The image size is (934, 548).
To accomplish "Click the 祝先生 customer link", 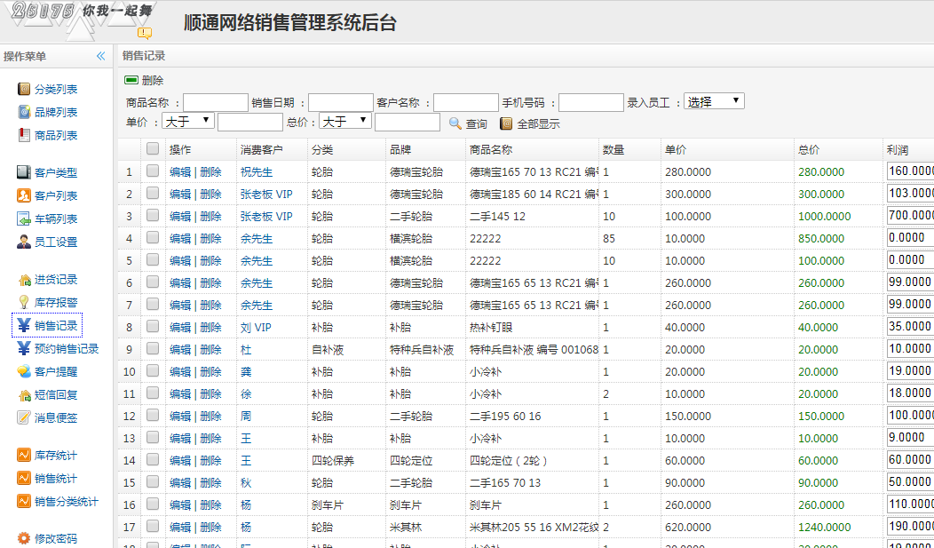I will tap(256, 171).
